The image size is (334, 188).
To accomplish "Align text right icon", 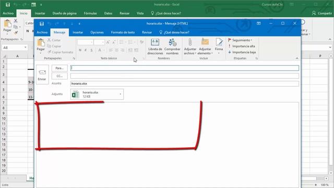I will coord(123,50).
